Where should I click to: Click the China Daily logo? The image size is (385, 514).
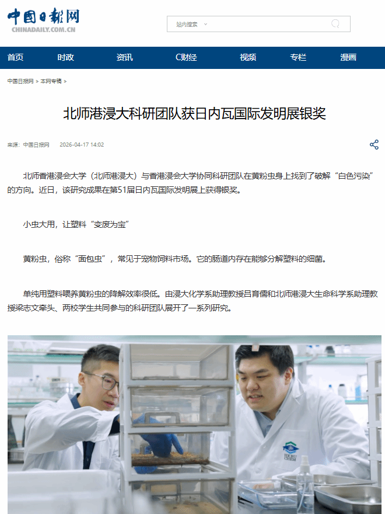pyautogui.click(x=43, y=20)
